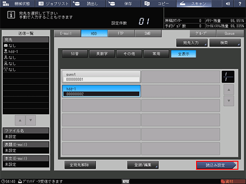Enable the 常用 frequently-used filter
246x184 pixels.
[156, 54]
